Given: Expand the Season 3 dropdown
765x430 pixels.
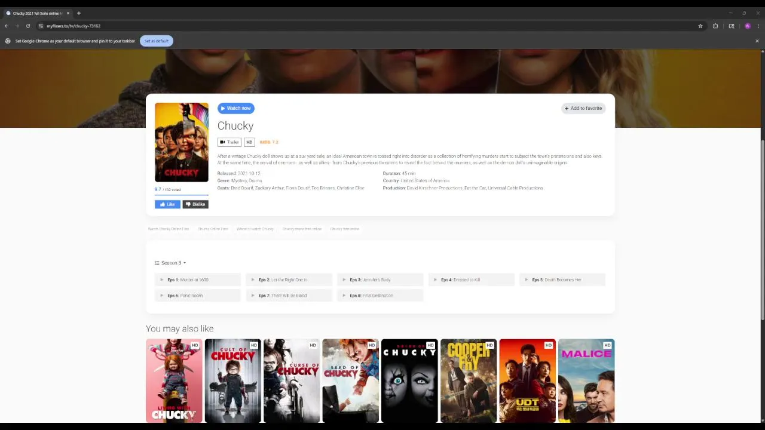Looking at the screenshot, I should click(170, 263).
